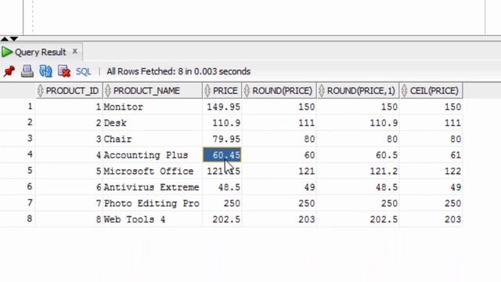501x282 pixels.
Task: Click the 61 CEIL(PRICE) cell
Action: pyautogui.click(x=431, y=155)
